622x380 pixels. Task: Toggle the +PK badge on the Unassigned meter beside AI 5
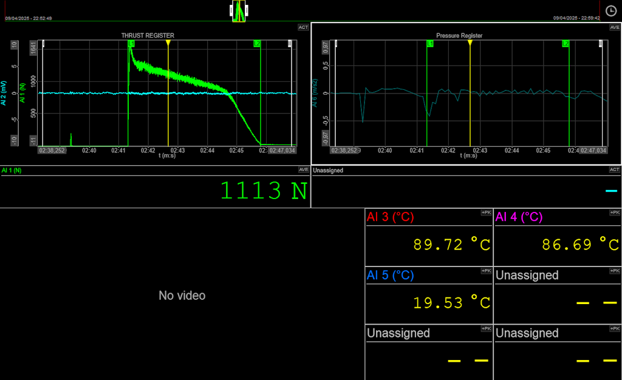point(615,271)
